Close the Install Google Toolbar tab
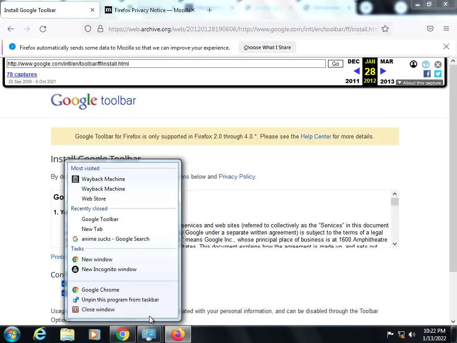Viewport: 457px width, 343px height. click(x=92, y=10)
